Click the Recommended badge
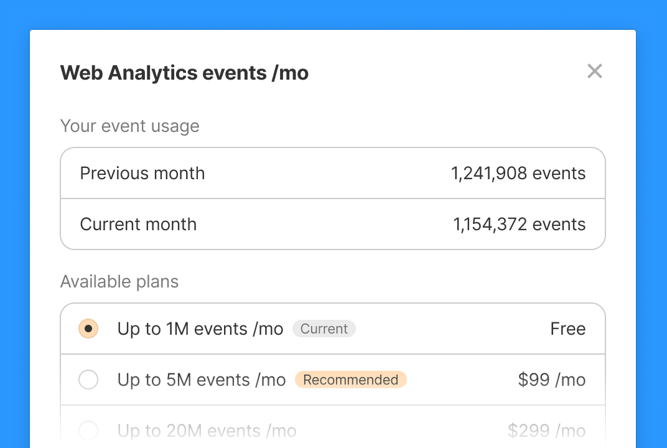667x448 pixels. (350, 380)
